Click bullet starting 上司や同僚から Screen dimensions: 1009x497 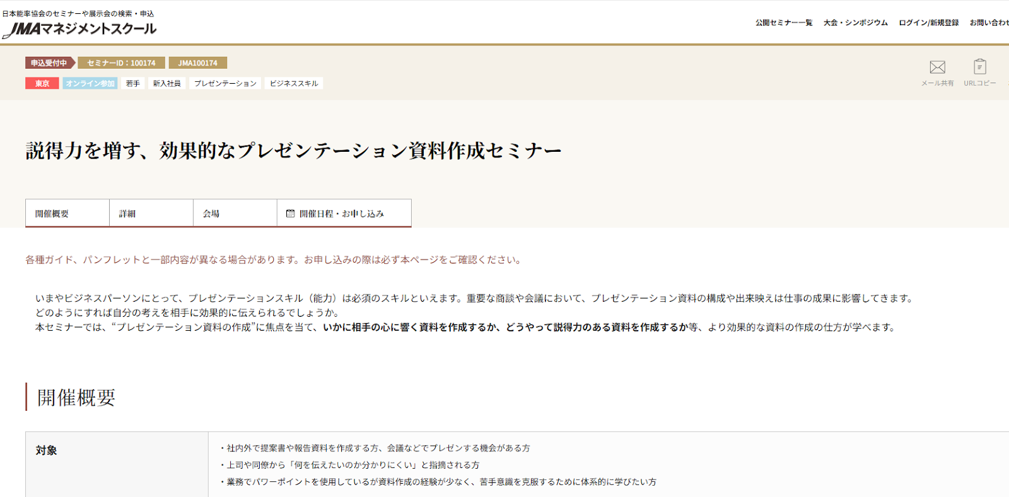point(349,465)
